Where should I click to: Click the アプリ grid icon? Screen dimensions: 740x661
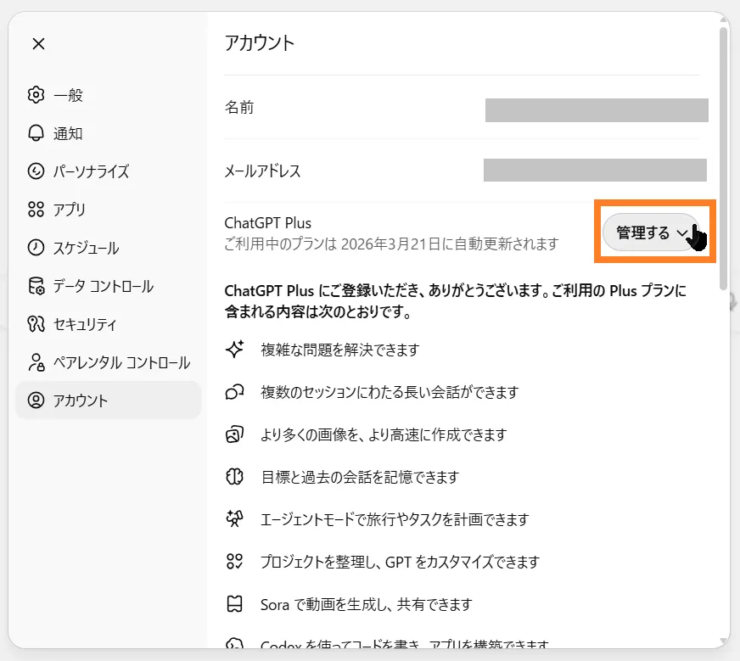pos(36,210)
